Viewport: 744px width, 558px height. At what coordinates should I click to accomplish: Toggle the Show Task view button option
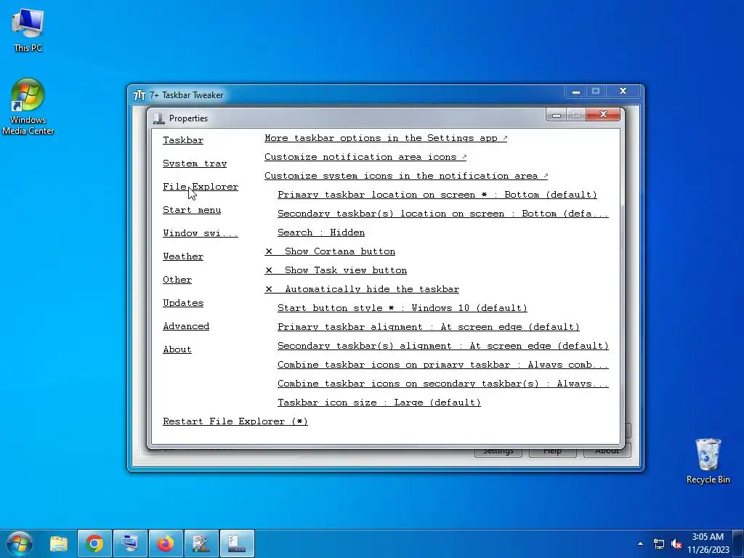coord(336,270)
